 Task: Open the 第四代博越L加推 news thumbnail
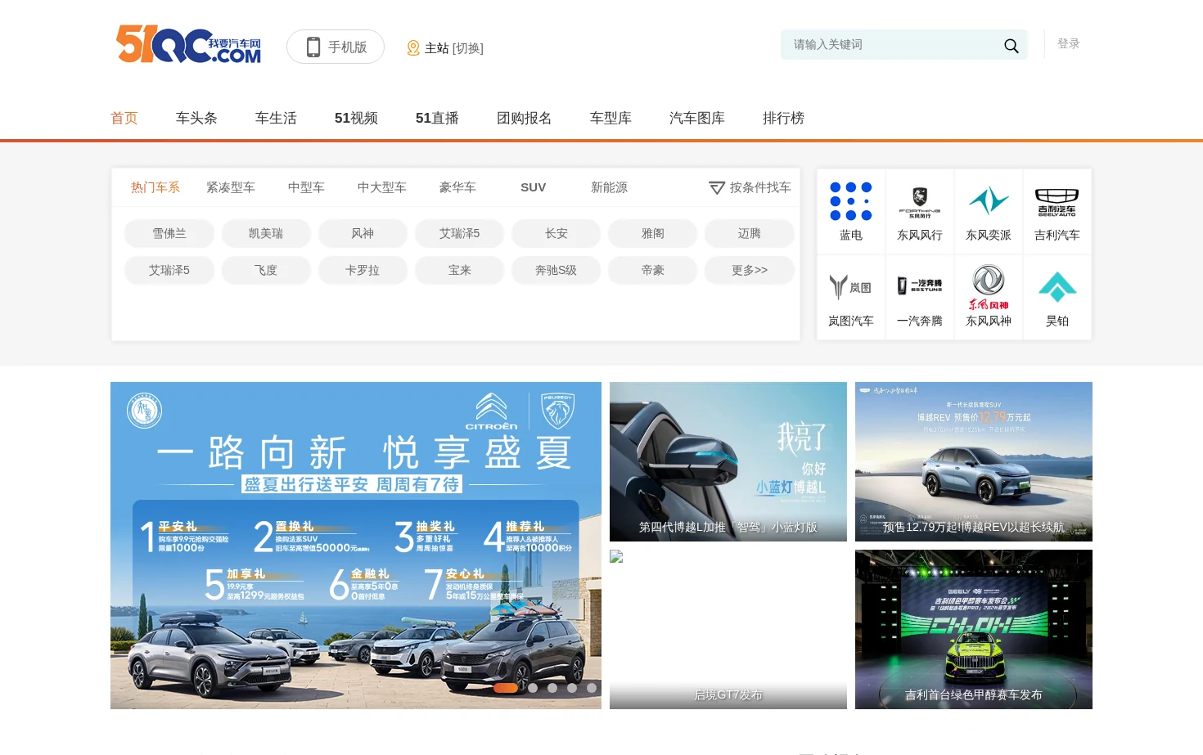[x=728, y=461]
